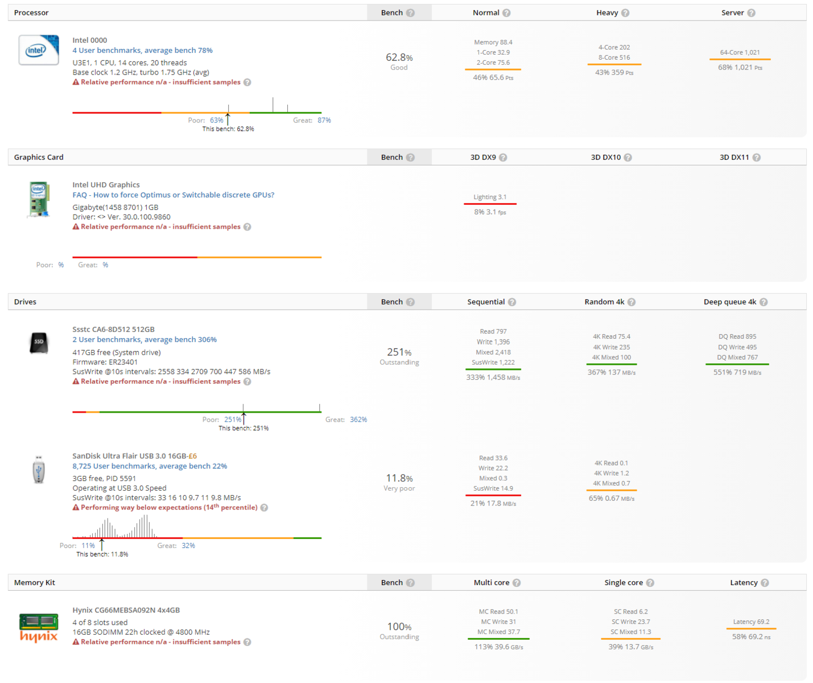Viewport: 813px width, 683px height.
Task: Click 'Lighting 3.1' DX9 result
Action: click(x=490, y=198)
